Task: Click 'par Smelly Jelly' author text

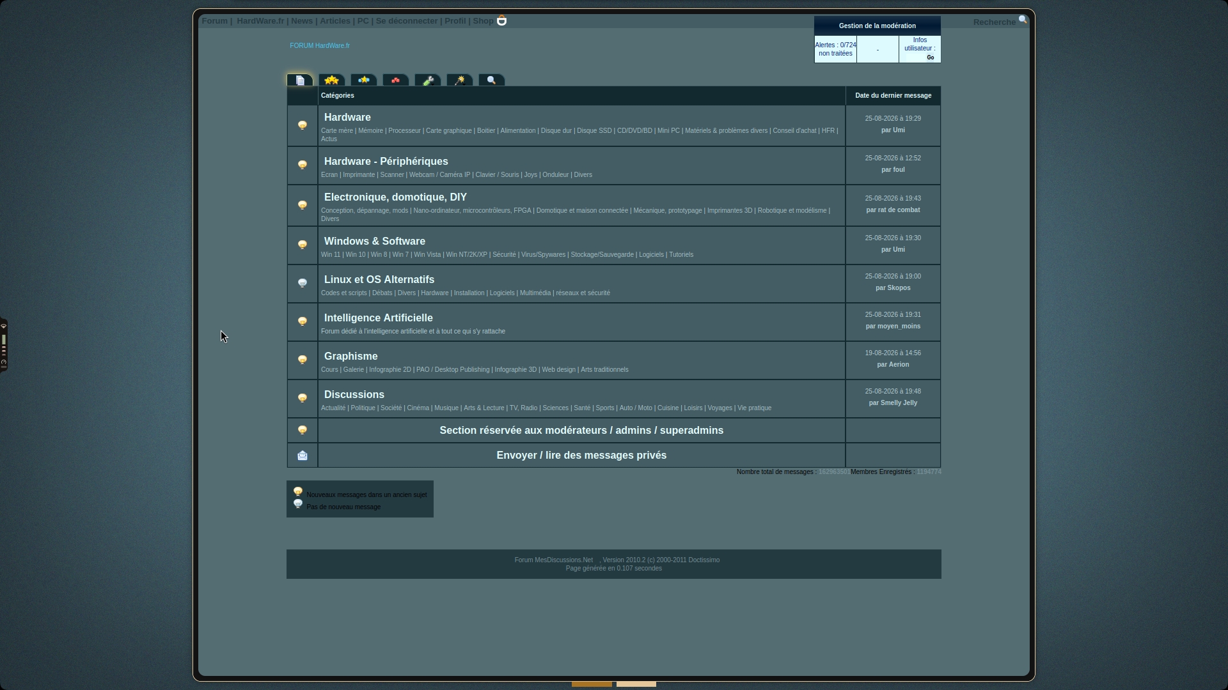Action: point(893,403)
